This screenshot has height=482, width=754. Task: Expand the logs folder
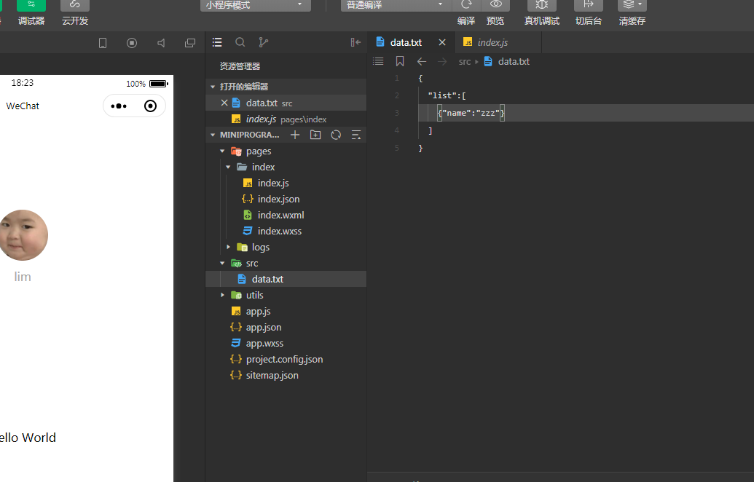click(286, 247)
